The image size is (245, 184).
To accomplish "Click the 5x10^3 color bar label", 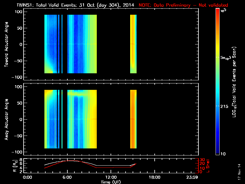I will coord(227,57).
